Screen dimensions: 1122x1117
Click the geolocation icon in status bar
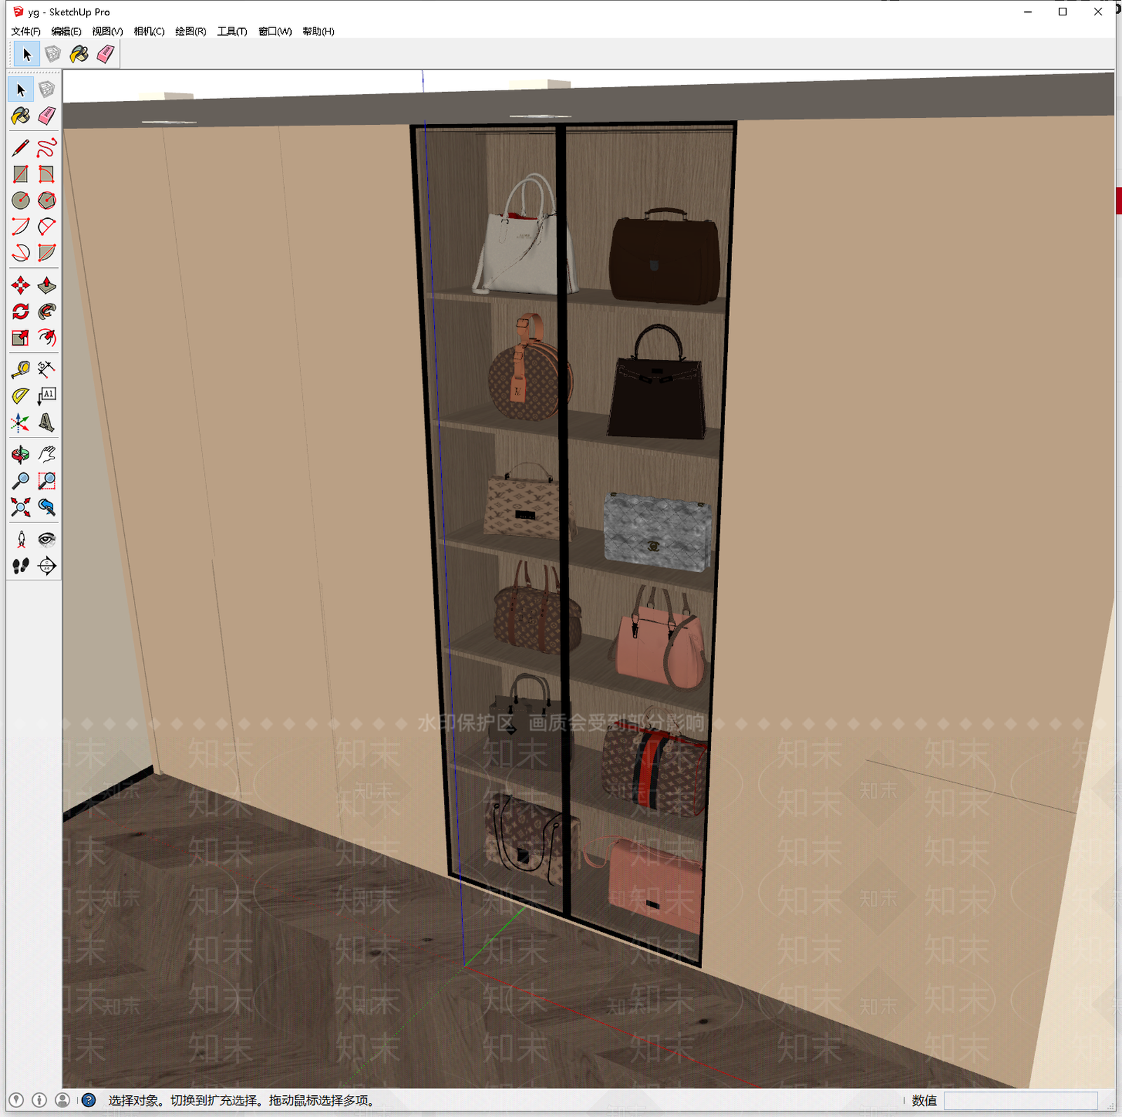(17, 1100)
